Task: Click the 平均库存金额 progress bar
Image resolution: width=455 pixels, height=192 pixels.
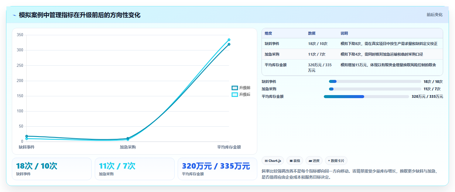Action: coord(366,97)
